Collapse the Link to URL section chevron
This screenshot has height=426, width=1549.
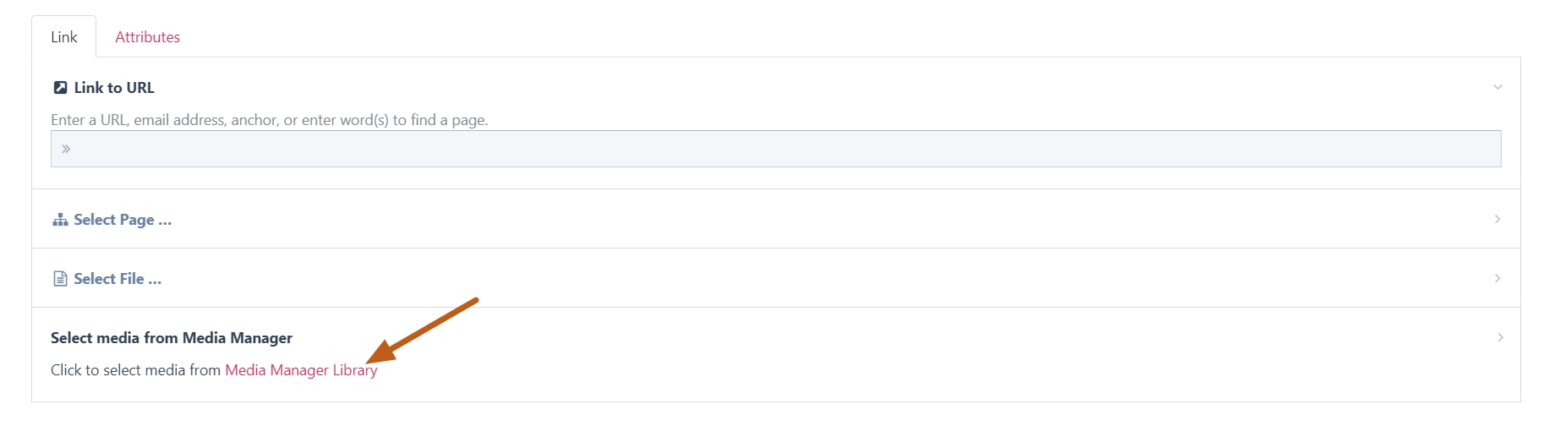tap(1497, 87)
